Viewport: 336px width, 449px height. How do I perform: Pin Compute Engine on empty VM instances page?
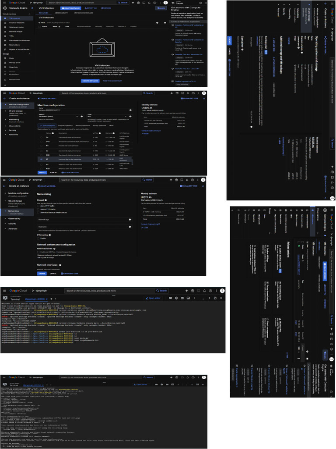[x=32, y=8]
